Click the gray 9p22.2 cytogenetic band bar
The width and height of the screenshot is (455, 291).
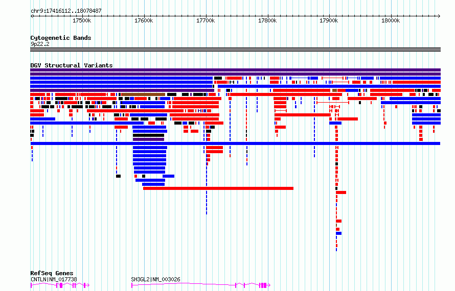pyautogui.click(x=235, y=50)
